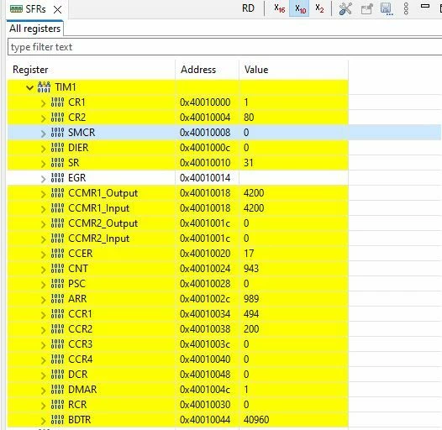Select the CCER register name
Viewport: 442px width, 430px height.
81,254
